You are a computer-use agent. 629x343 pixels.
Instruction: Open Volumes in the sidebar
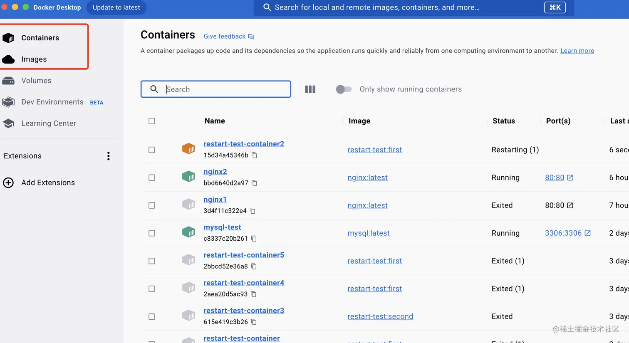pyautogui.click(x=36, y=81)
